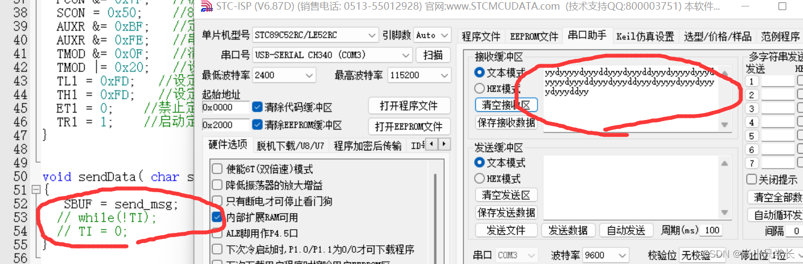Click the STC-ISP app icon in title bar

207,7
